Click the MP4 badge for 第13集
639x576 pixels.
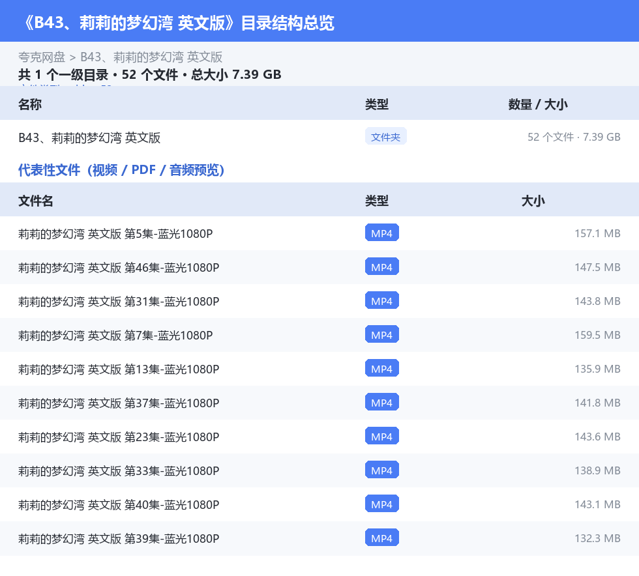click(x=382, y=368)
